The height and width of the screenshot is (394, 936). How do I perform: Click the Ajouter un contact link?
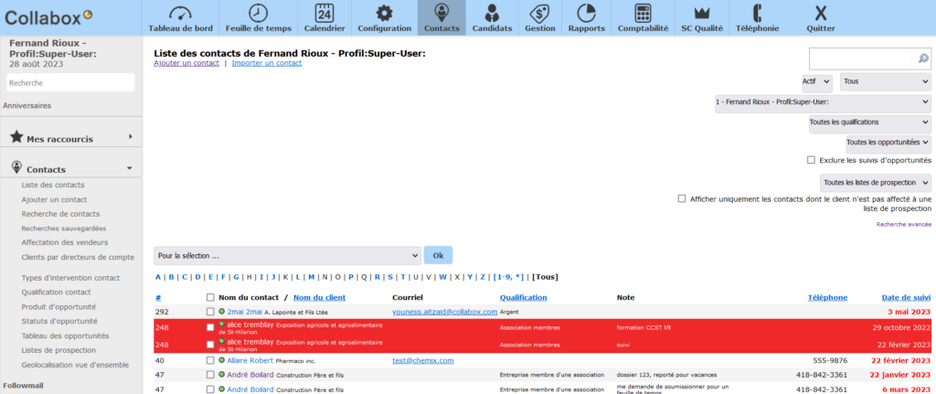pos(186,63)
